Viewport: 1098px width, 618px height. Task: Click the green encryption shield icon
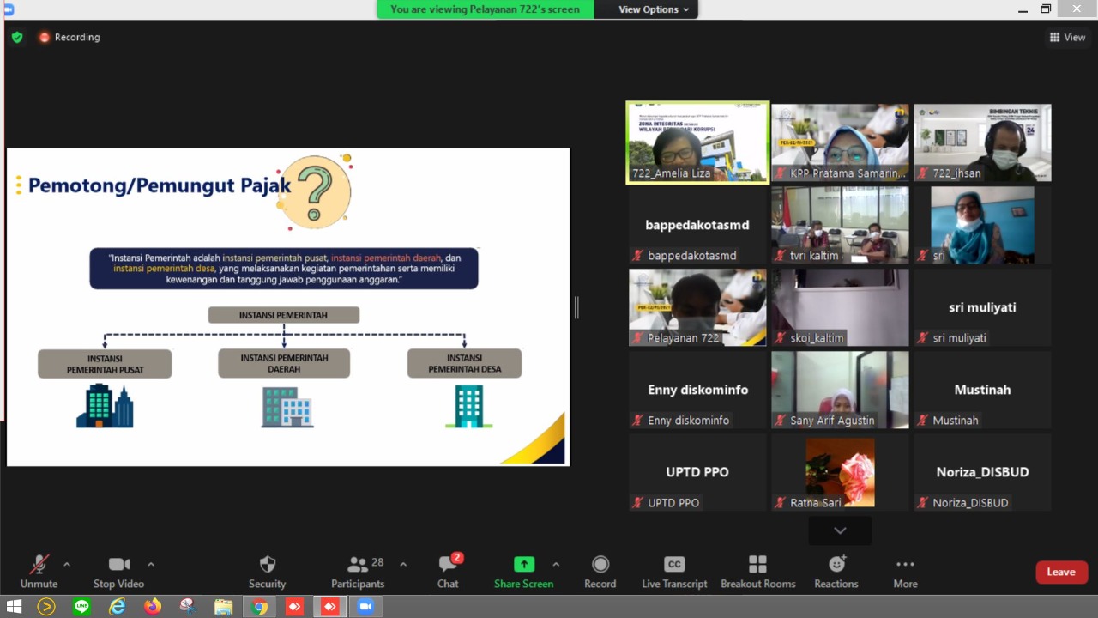point(17,37)
